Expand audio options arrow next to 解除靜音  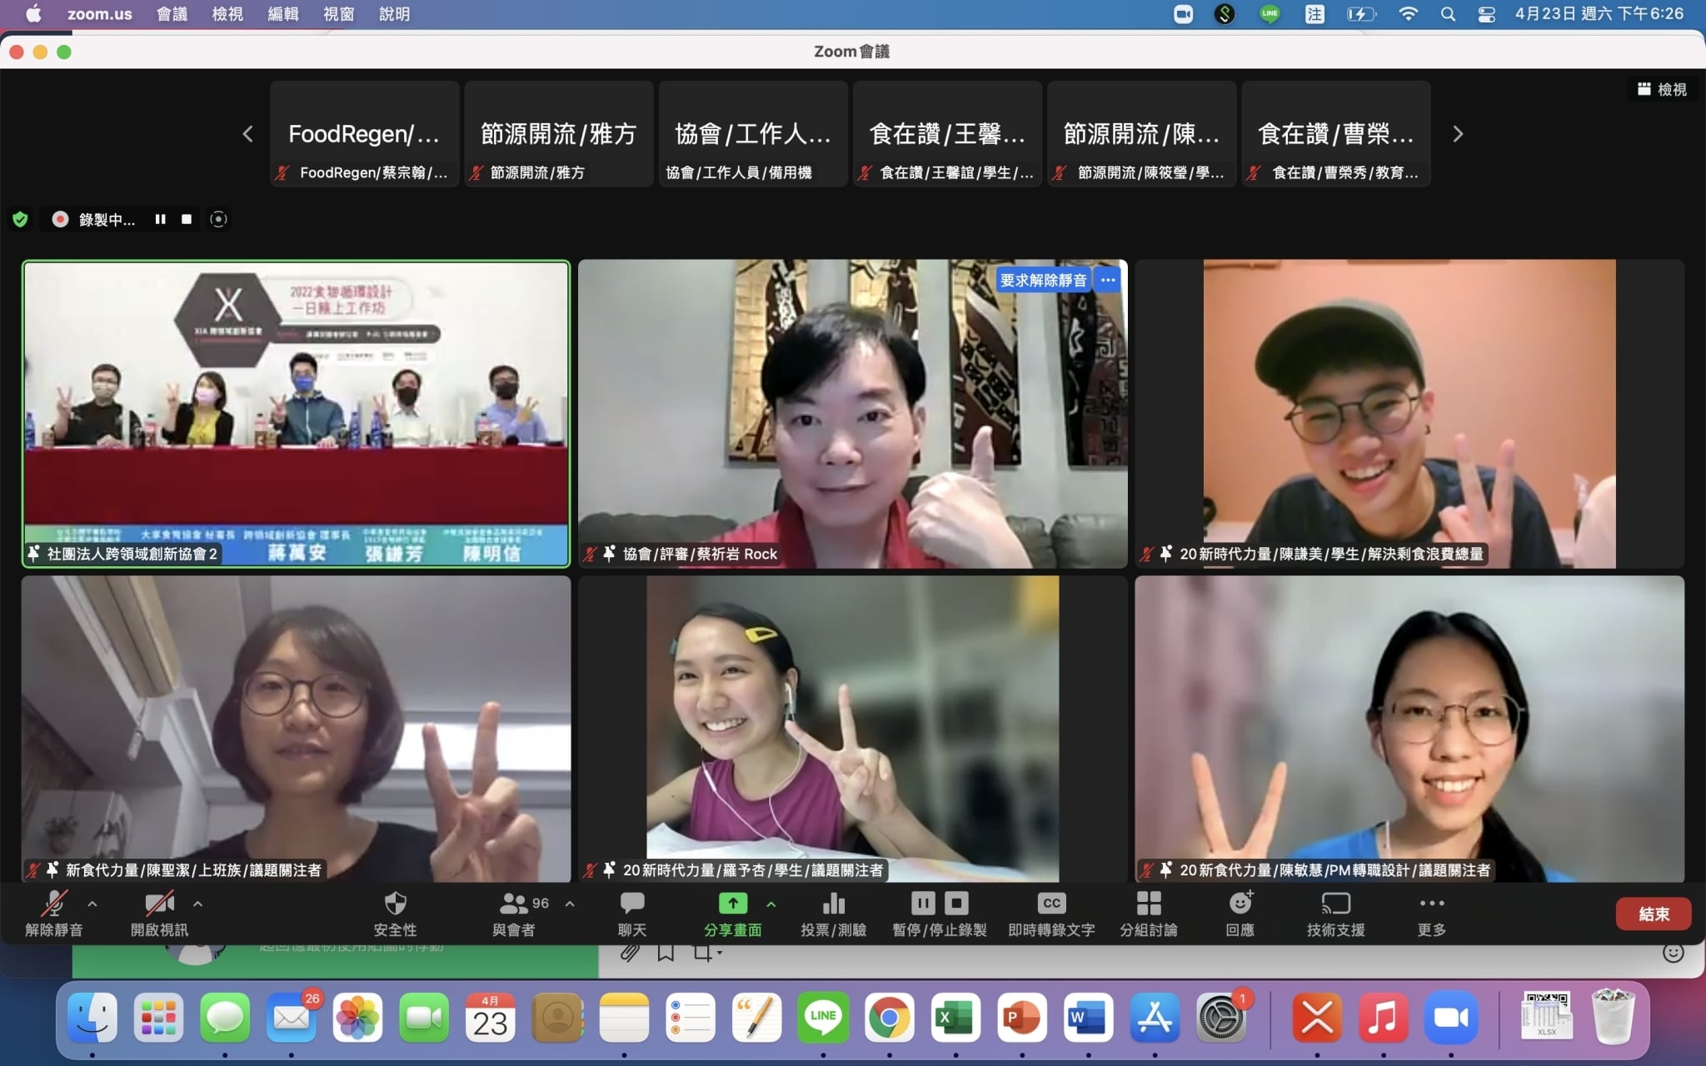[92, 904]
